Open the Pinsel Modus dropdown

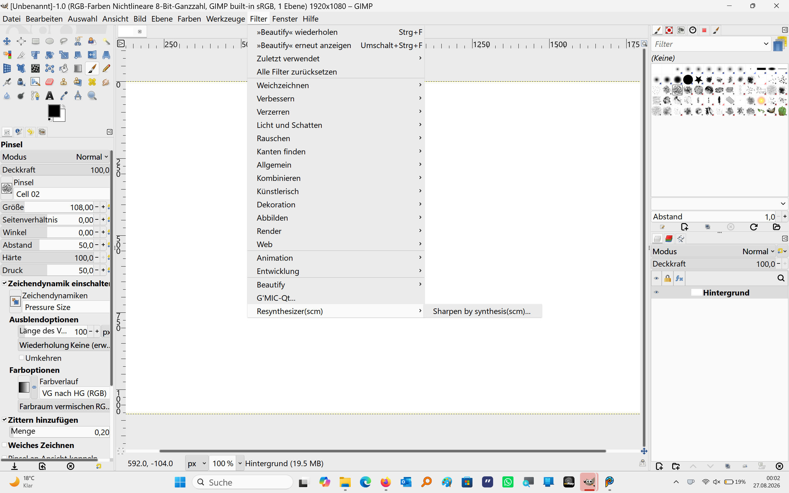tap(55, 157)
